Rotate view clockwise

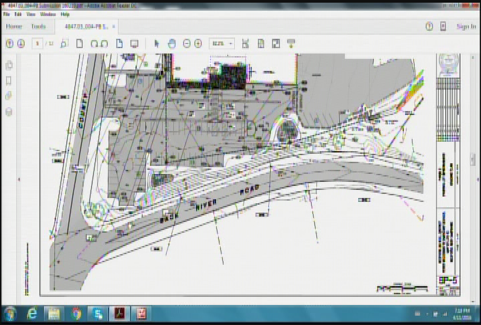click(104, 44)
